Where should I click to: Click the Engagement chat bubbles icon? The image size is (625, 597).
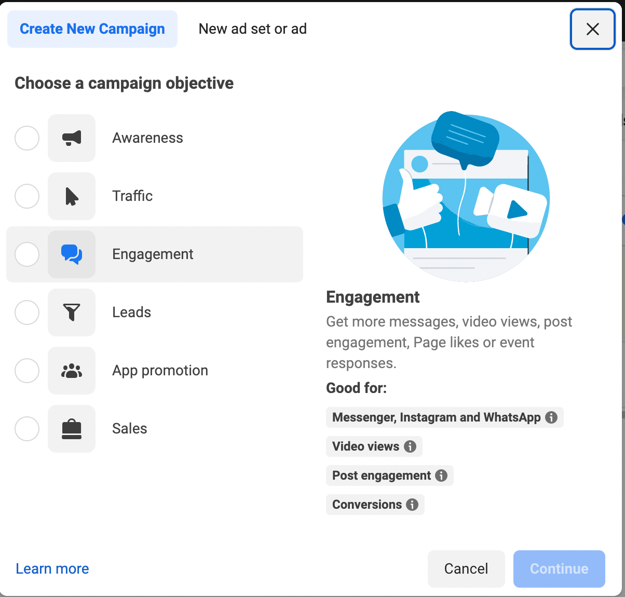click(x=72, y=254)
